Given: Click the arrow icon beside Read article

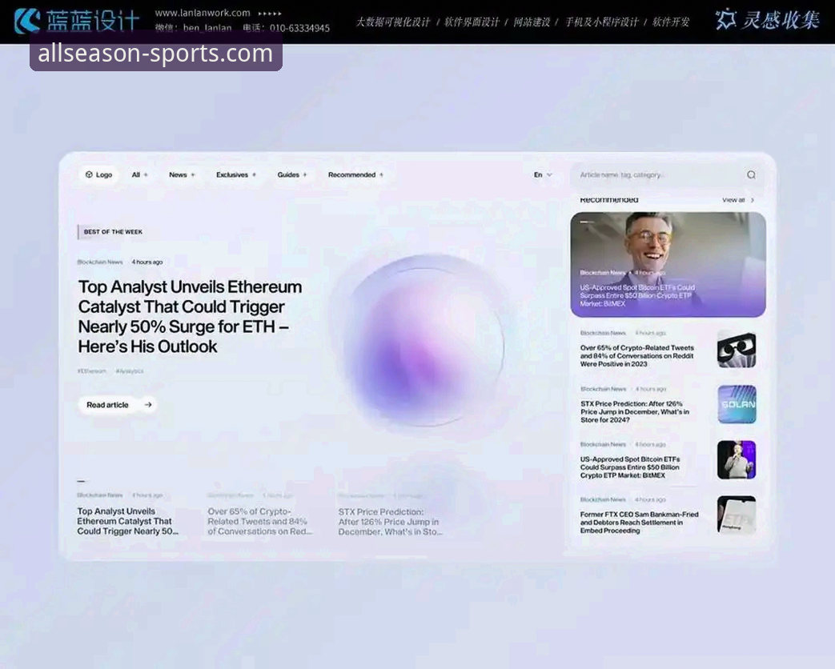Looking at the screenshot, I should 148,405.
